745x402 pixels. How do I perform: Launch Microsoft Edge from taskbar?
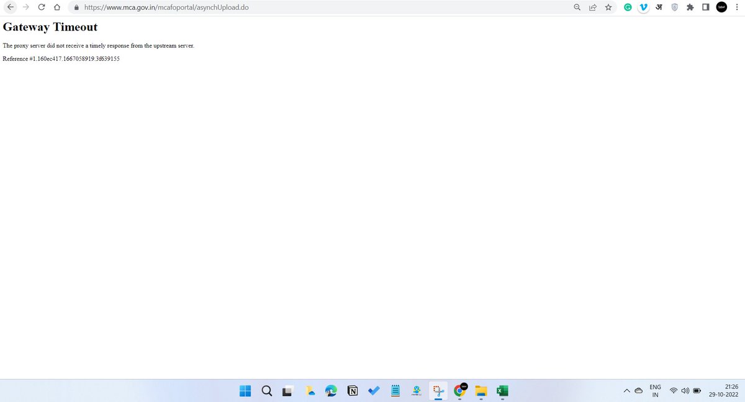pos(331,391)
